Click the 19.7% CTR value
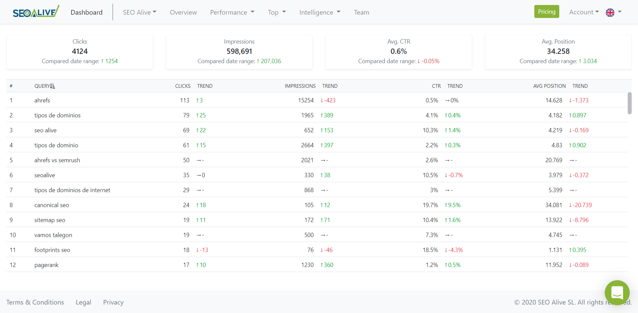Image resolution: width=638 pixels, height=313 pixels. (x=430, y=205)
